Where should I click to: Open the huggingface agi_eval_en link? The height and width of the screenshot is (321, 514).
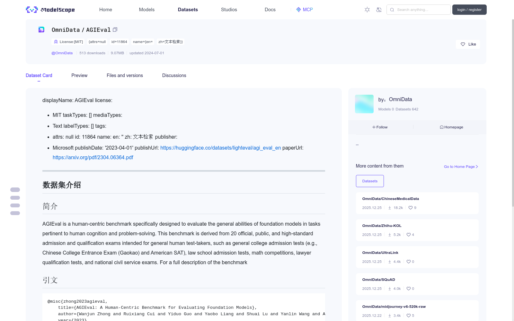click(221, 148)
